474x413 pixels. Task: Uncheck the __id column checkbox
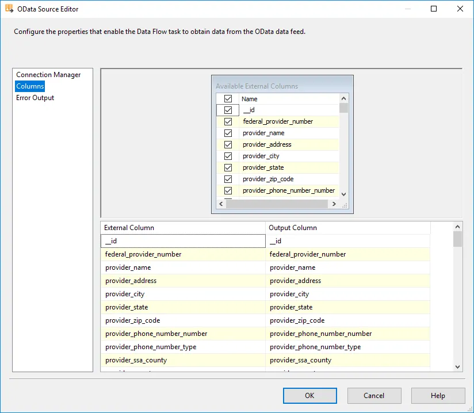[228, 110]
